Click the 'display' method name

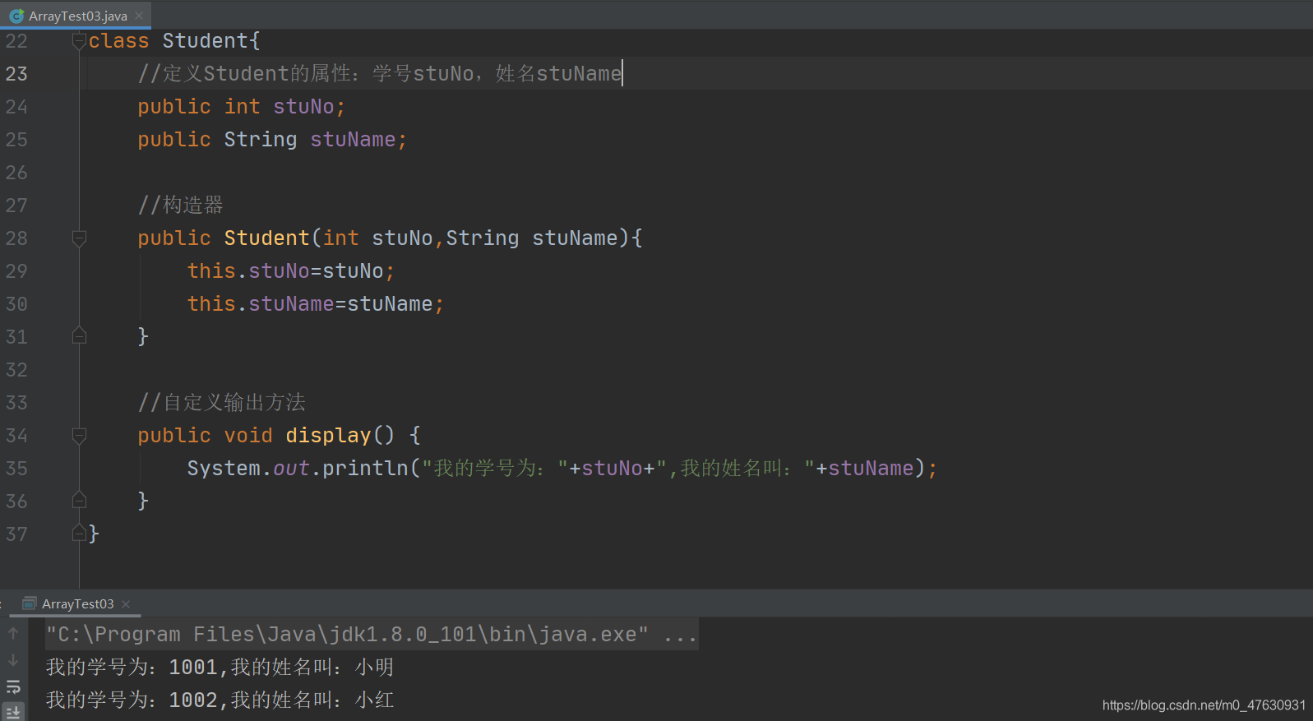[x=328, y=435]
